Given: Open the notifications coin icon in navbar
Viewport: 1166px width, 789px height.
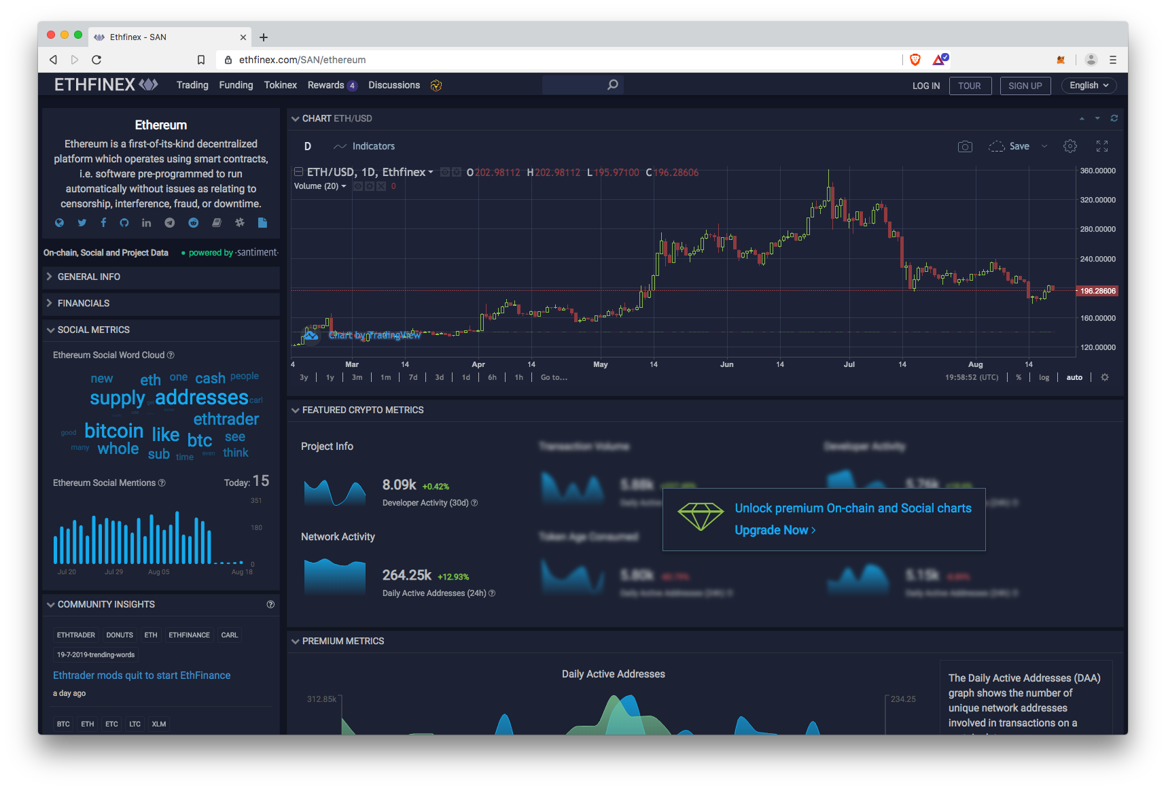Looking at the screenshot, I should pos(436,85).
